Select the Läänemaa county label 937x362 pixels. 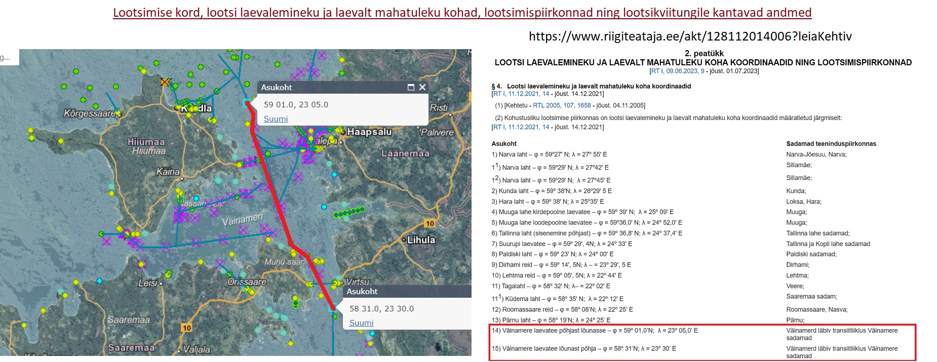pos(405,153)
